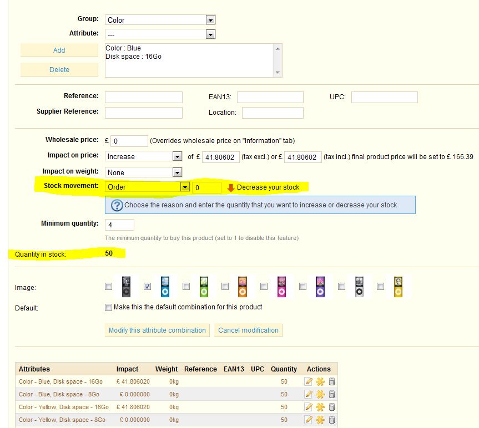Click the Quantity column header
The image size is (479, 428).
click(284, 369)
